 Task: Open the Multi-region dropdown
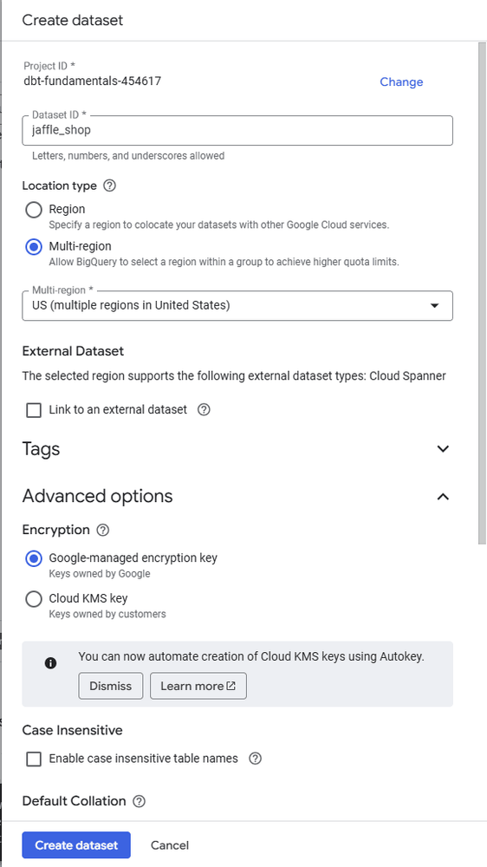pos(237,305)
